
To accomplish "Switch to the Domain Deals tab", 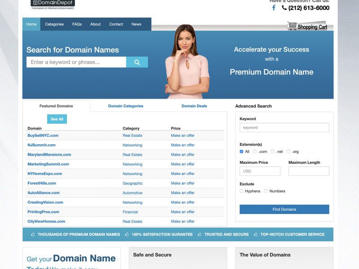I will (x=194, y=106).
